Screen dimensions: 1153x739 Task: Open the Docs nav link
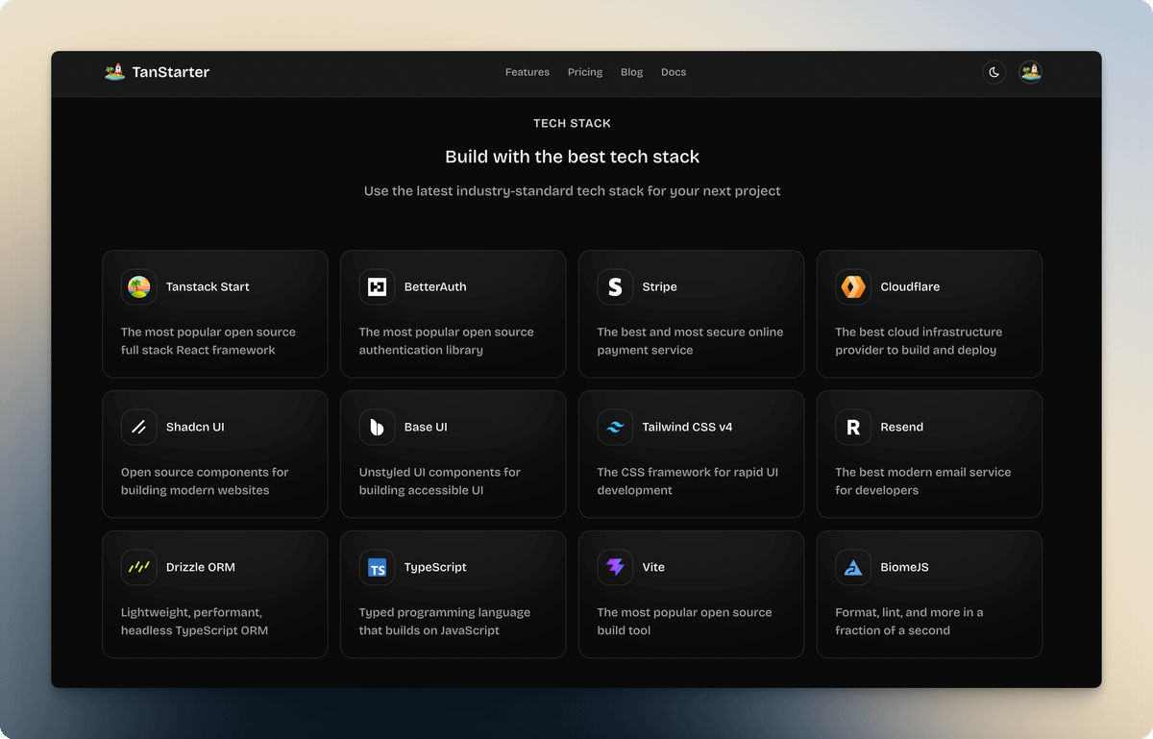674,72
